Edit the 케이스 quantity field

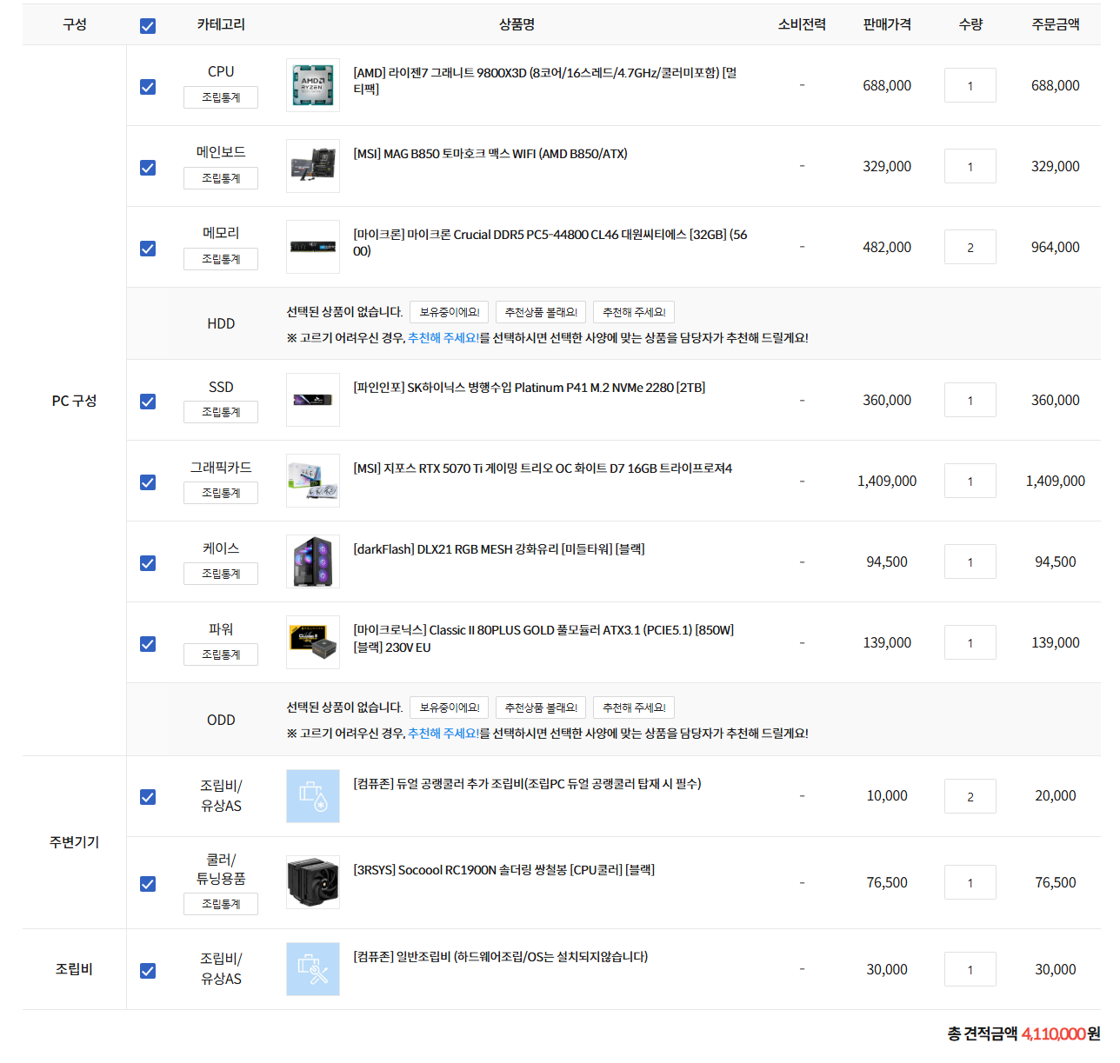pos(970,561)
